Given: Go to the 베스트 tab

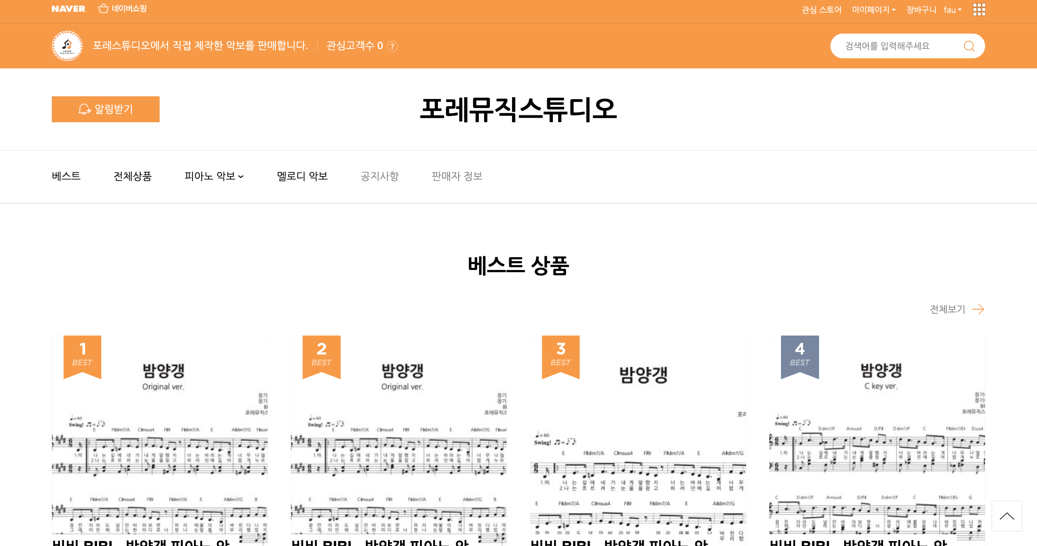Looking at the screenshot, I should point(66,176).
